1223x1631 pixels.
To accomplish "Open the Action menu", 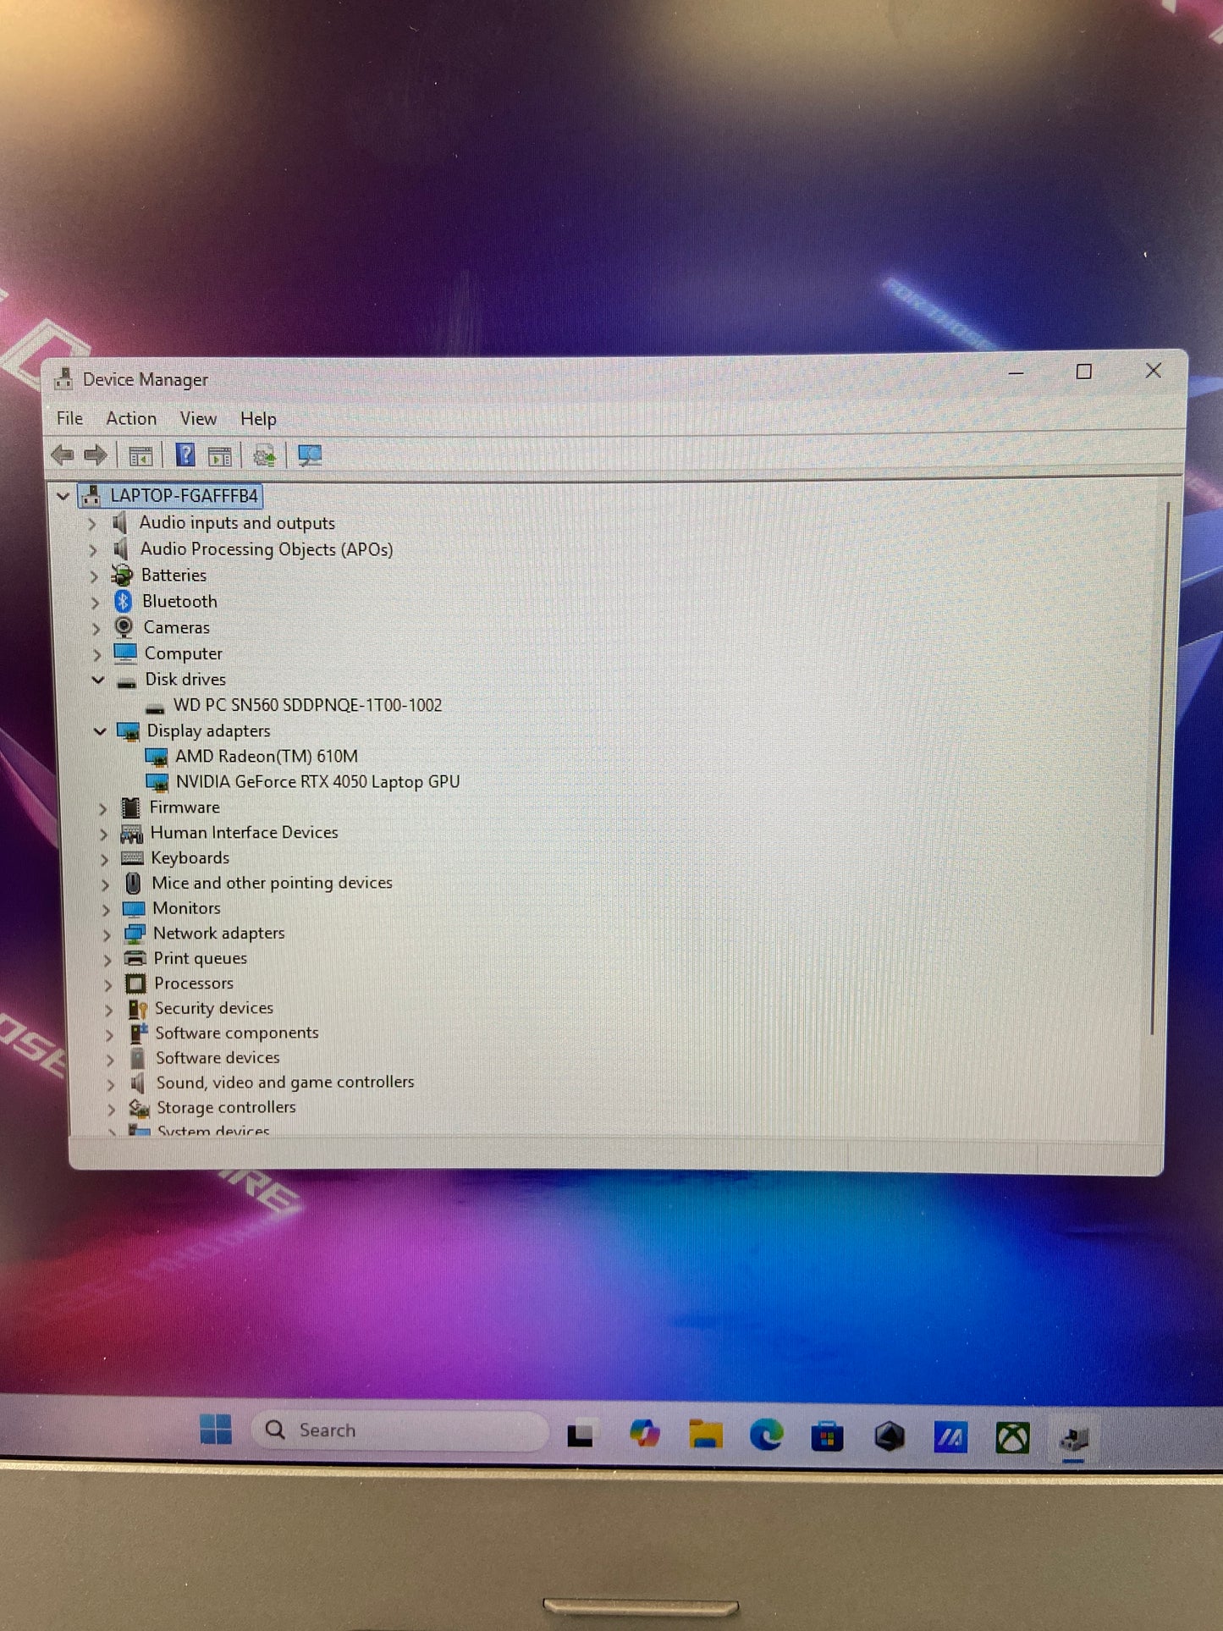I will tap(131, 418).
